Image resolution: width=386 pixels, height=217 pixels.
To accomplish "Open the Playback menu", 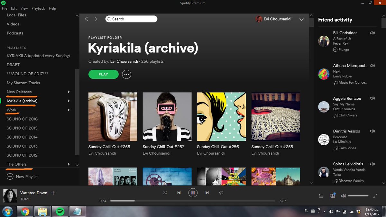I will (x=38, y=8).
